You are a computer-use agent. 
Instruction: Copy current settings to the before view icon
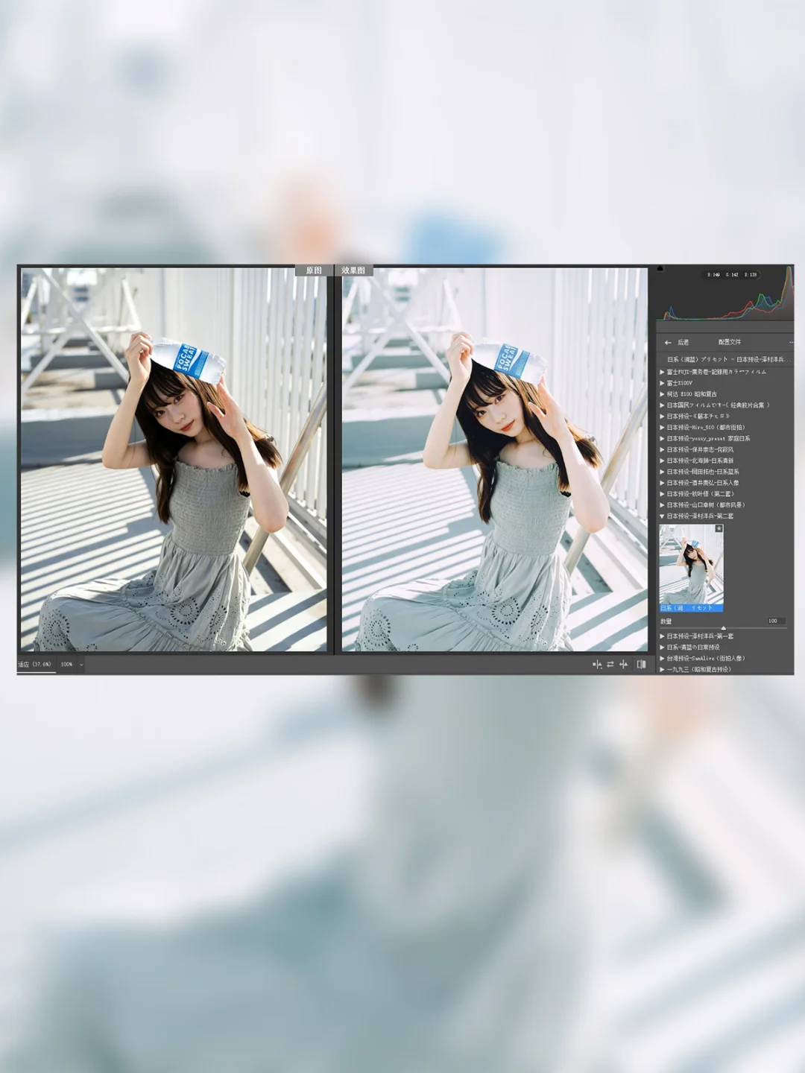point(624,664)
